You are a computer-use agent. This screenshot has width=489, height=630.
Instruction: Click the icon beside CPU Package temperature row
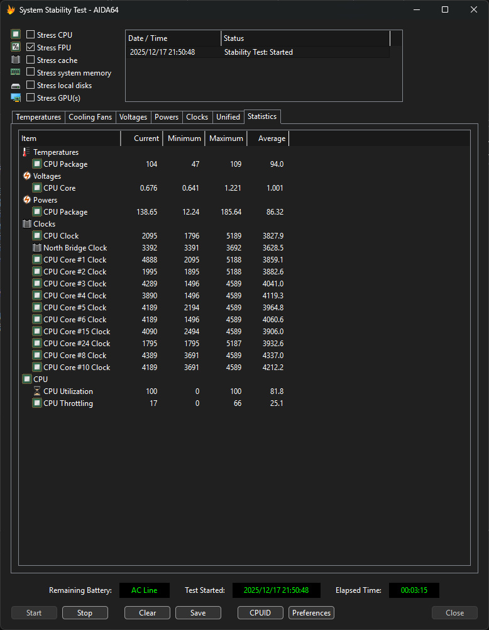point(37,164)
